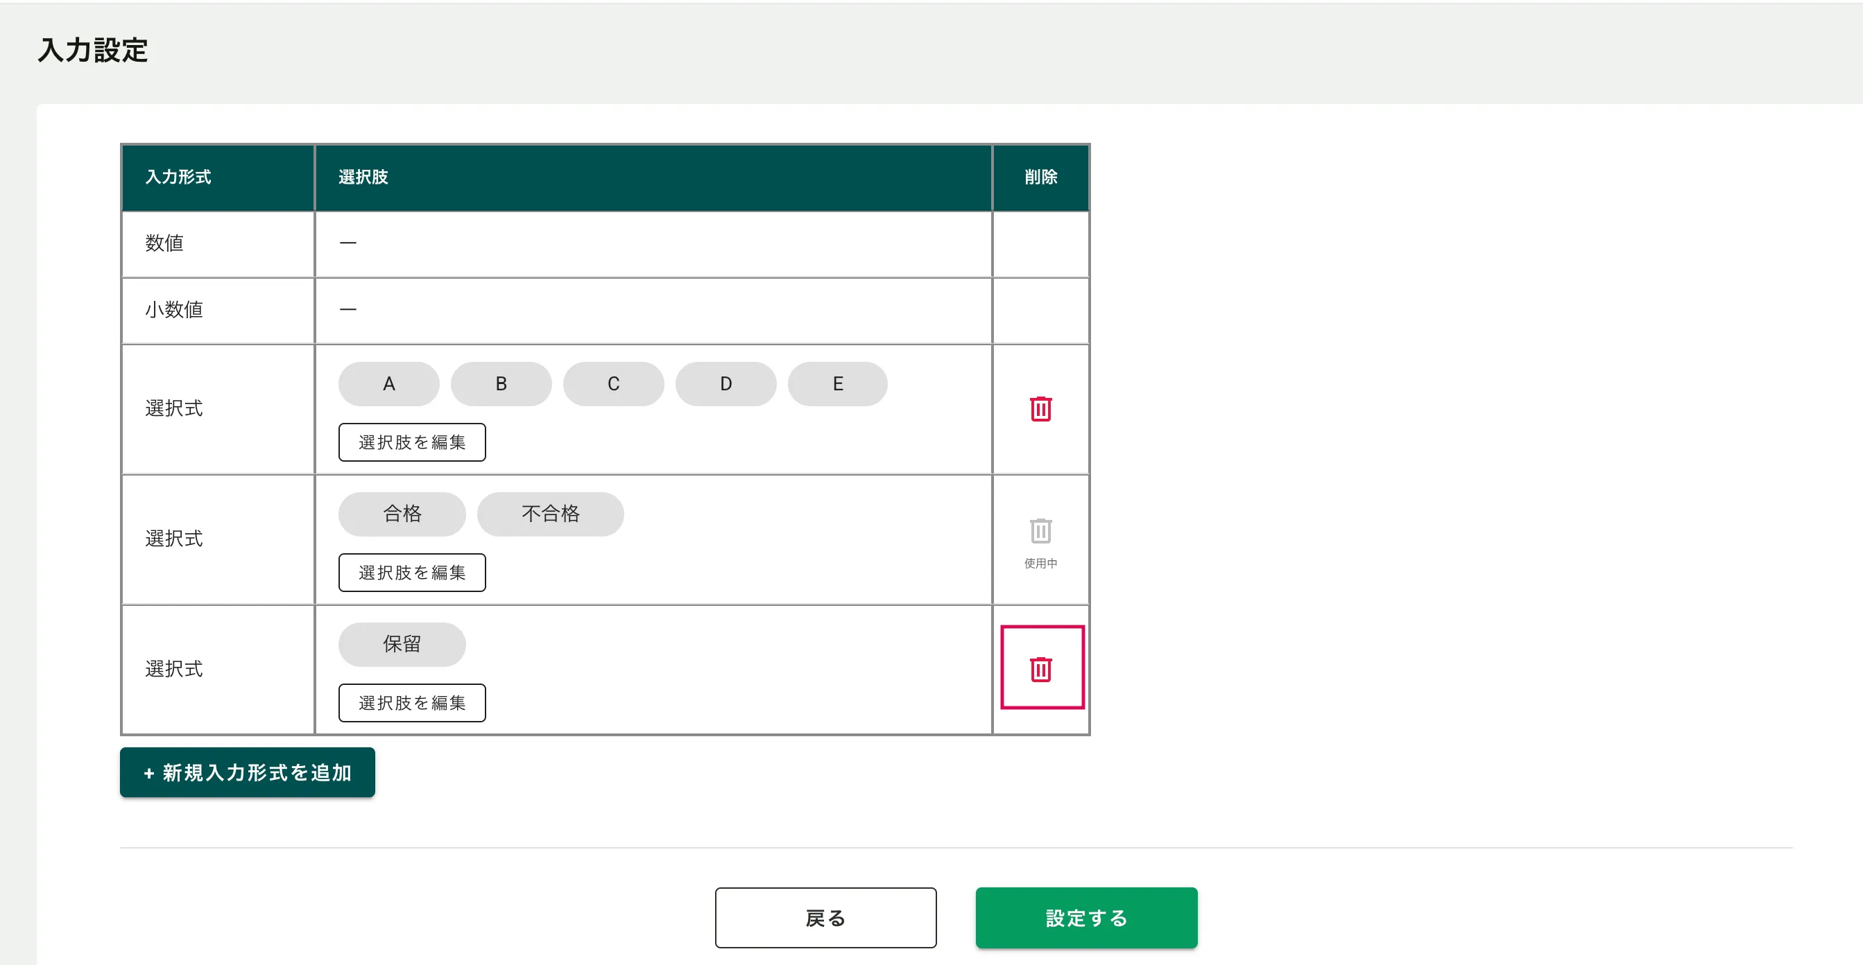Select the choice chip labeled D
The image size is (1863, 965).
(x=726, y=384)
